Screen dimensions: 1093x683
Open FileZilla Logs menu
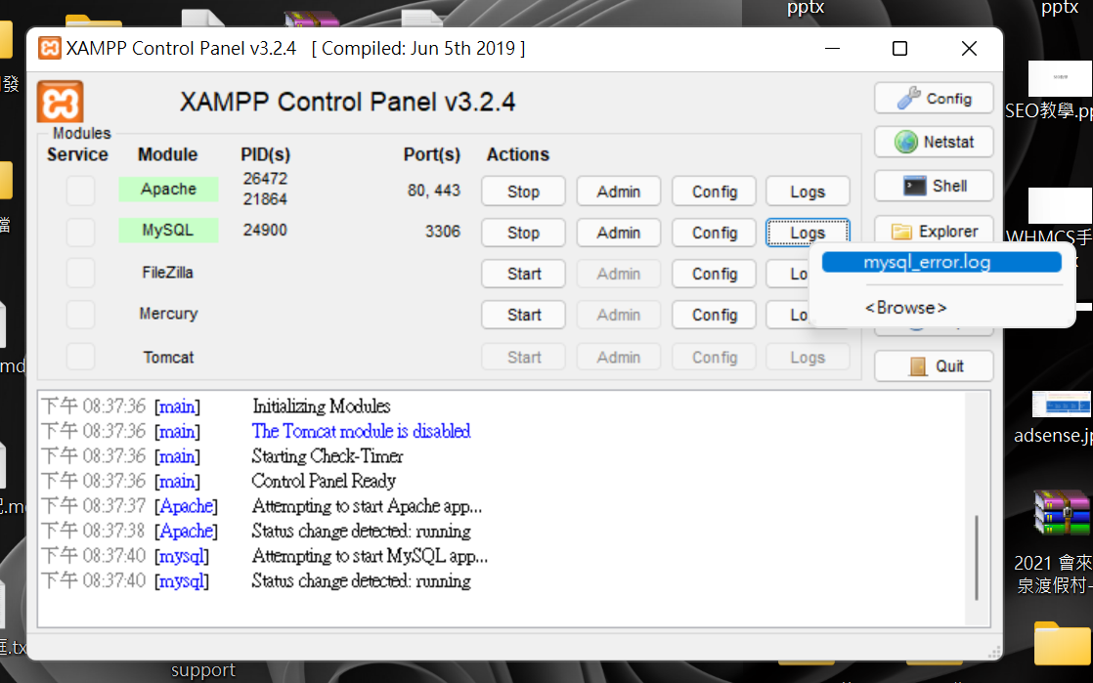tap(789, 274)
